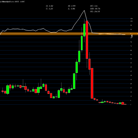Click the 61 price axis label
Viewport: 138px width, 138px height.
coord(131,55)
